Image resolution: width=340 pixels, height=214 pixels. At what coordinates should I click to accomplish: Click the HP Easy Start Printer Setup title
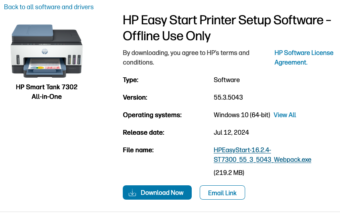[x=227, y=28]
